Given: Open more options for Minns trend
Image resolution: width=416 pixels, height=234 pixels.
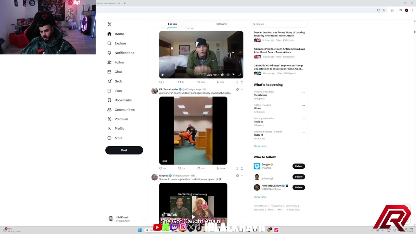Looking at the screenshot, I should 304,105.
